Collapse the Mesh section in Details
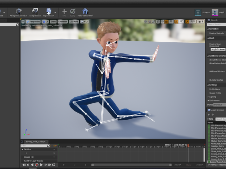Image resolution: width=226 pixels, height=169 pixels. [208, 38]
